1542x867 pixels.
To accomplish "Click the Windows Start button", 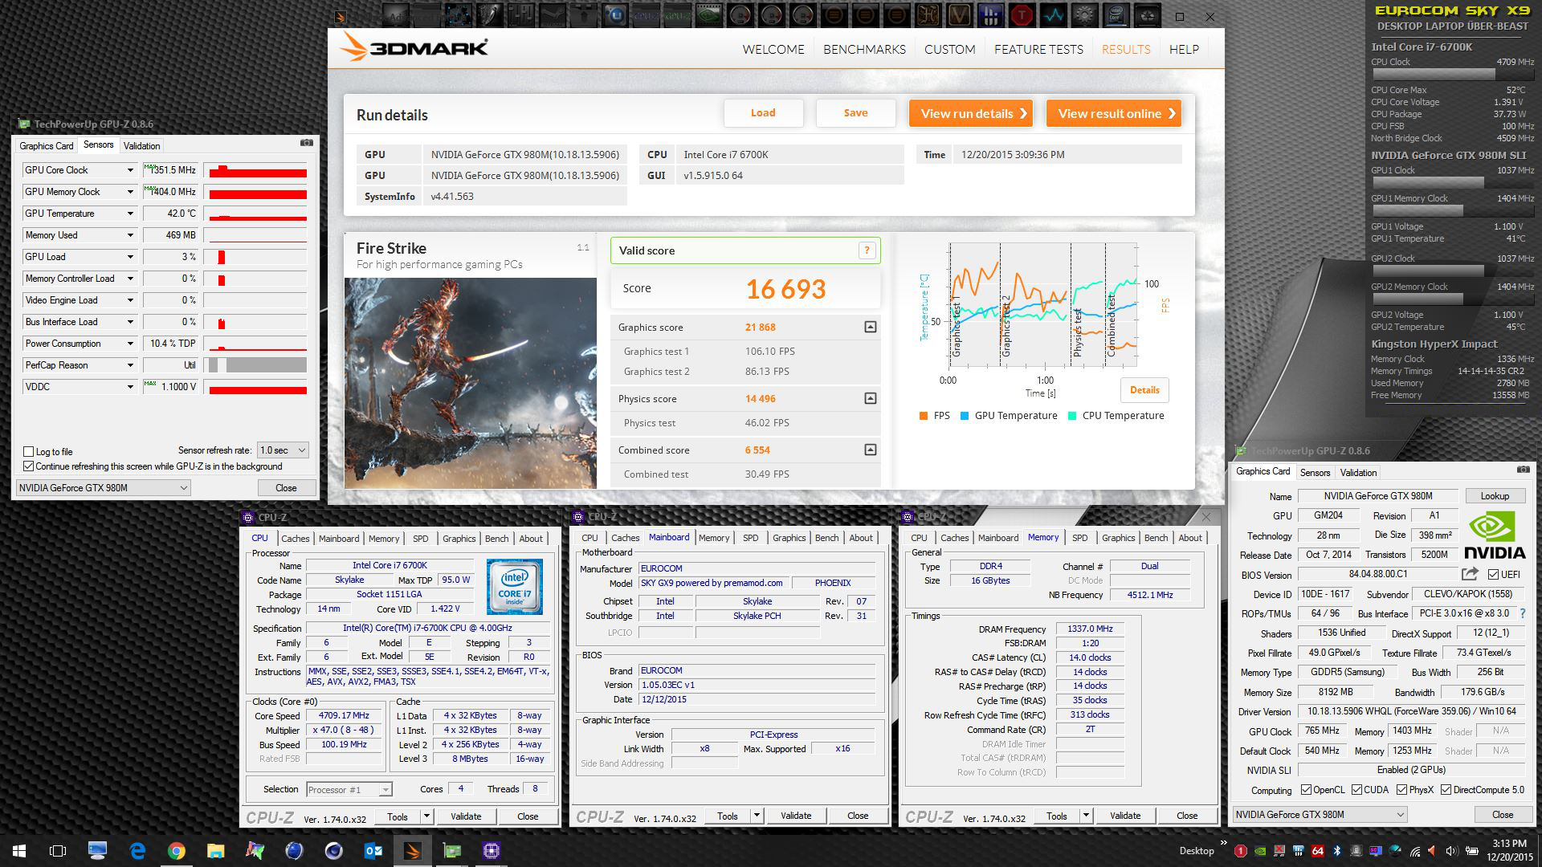I will (x=19, y=851).
